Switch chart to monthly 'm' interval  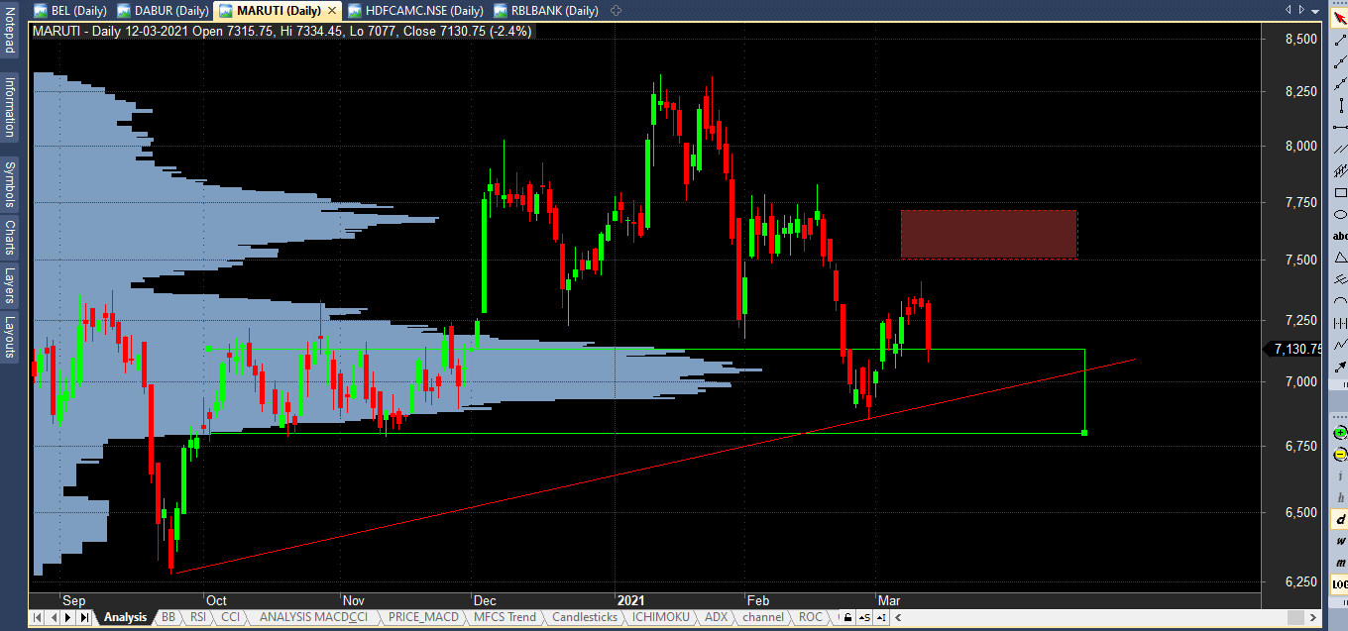[x=1340, y=563]
